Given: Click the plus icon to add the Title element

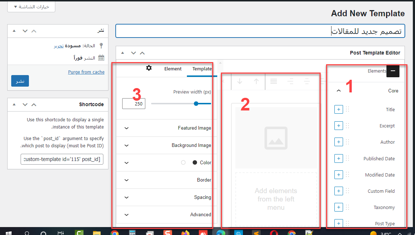Looking at the screenshot, I should [x=338, y=109].
